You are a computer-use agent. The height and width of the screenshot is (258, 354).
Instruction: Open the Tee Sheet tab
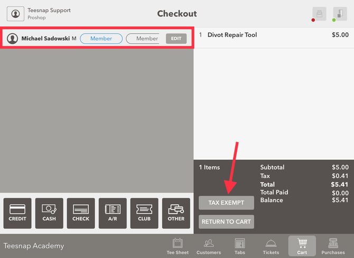(x=178, y=246)
